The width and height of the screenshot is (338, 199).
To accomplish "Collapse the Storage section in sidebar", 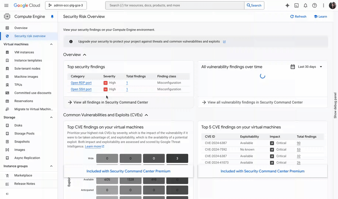I will click(x=51, y=118).
